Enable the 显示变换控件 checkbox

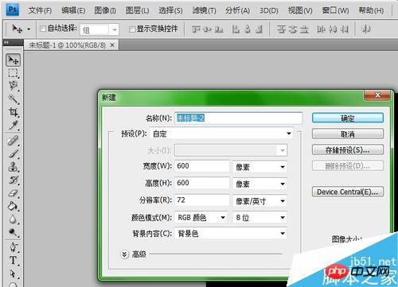(x=132, y=29)
